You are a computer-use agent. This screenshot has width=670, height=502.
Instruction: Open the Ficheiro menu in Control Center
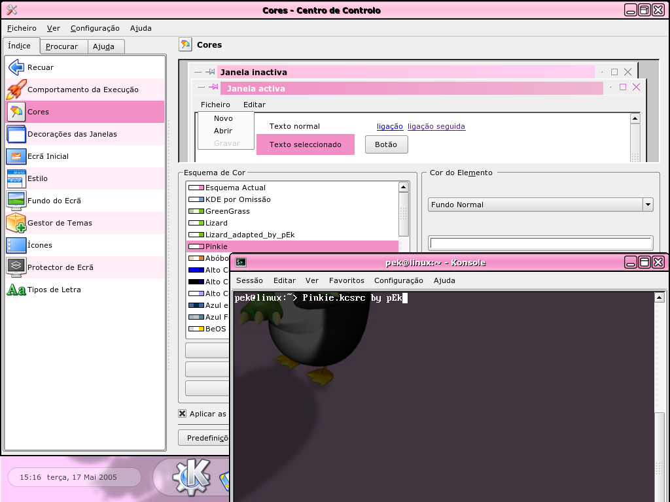tap(22, 28)
